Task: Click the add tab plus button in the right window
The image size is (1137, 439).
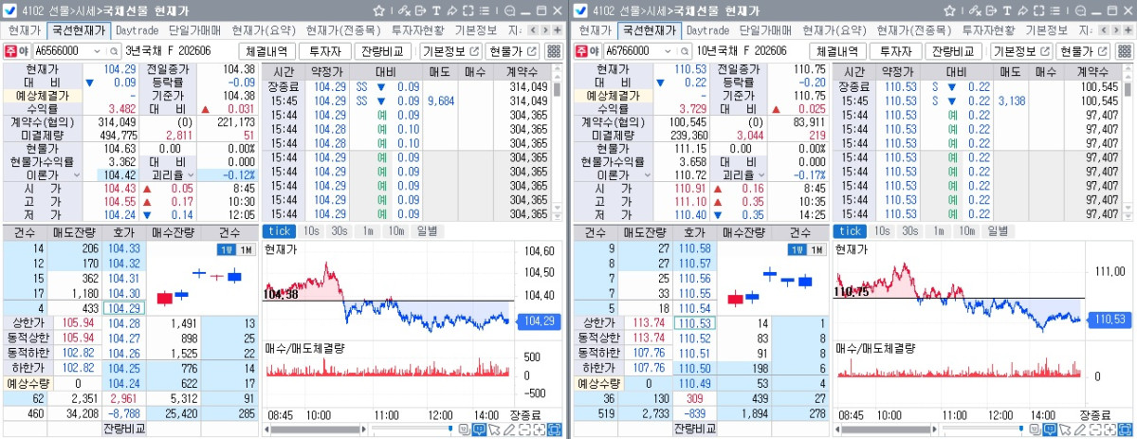Action: coord(1127,30)
